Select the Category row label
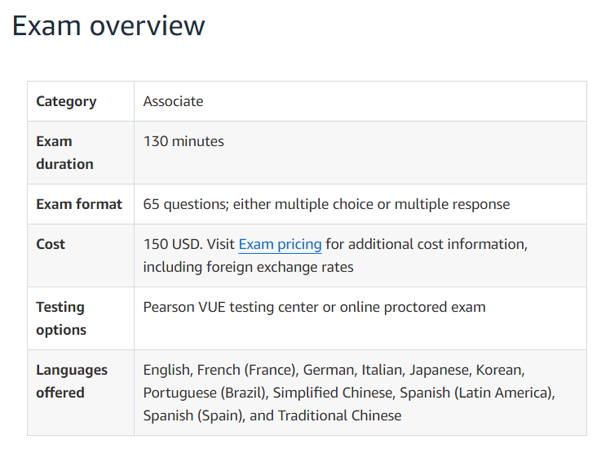Image resolution: width=597 pixels, height=449 pixels. [66, 102]
